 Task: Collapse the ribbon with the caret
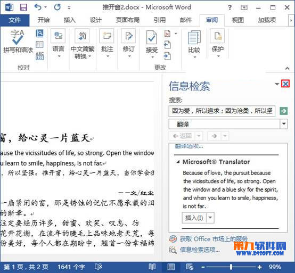click(x=288, y=68)
